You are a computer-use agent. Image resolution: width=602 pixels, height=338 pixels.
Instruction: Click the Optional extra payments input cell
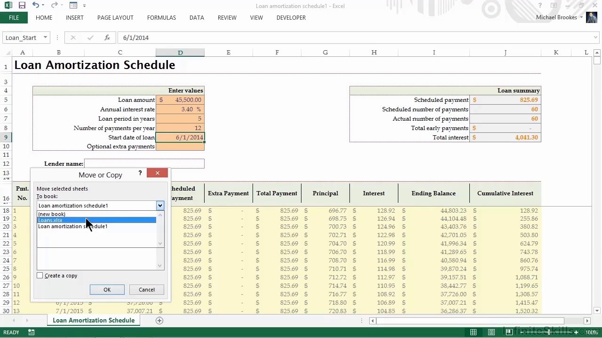point(180,146)
